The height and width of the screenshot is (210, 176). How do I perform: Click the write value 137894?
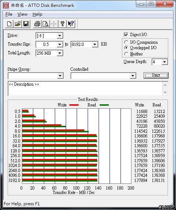coord(141,180)
